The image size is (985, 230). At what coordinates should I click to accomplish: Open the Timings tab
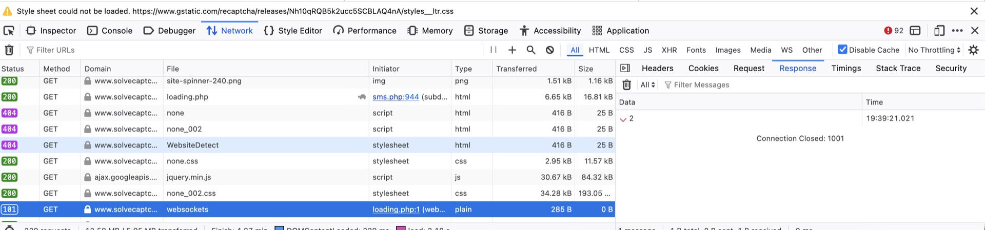846,68
